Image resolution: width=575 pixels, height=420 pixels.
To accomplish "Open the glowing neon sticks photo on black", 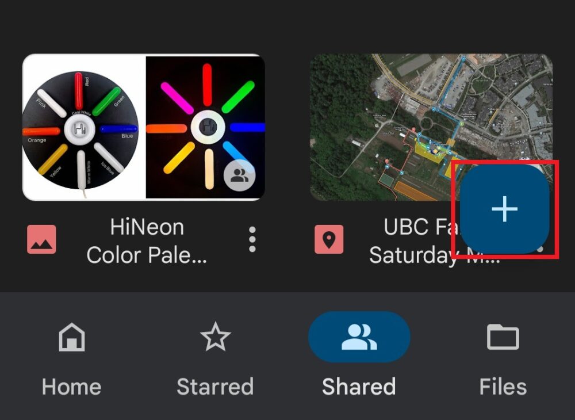I will [205, 128].
